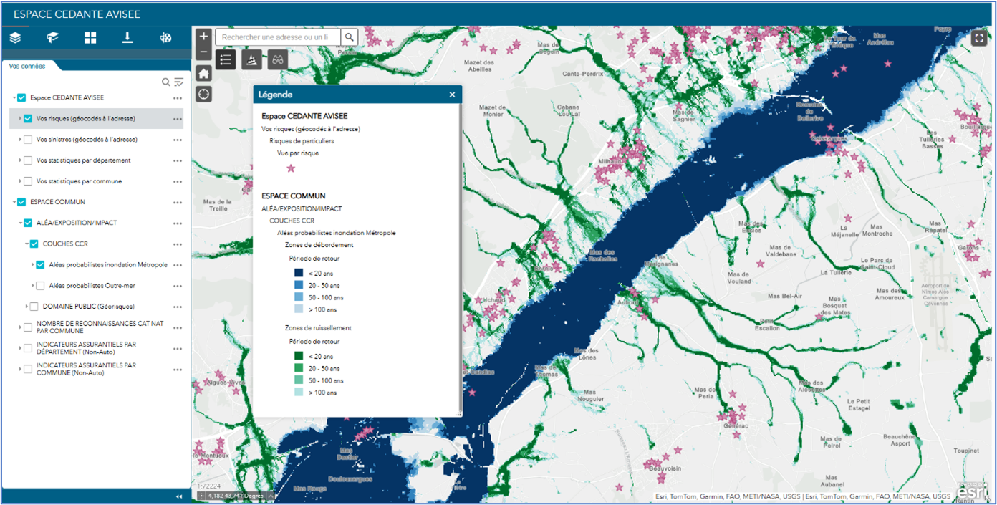Click the palette icon in header
This screenshot has height=505, width=997.
pos(165,38)
